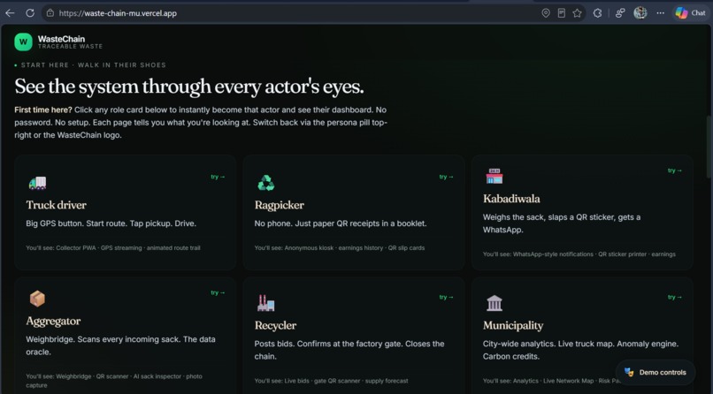713x394 pixels.
Task: Click the 'First time here?' bold text
Action: pos(43,110)
